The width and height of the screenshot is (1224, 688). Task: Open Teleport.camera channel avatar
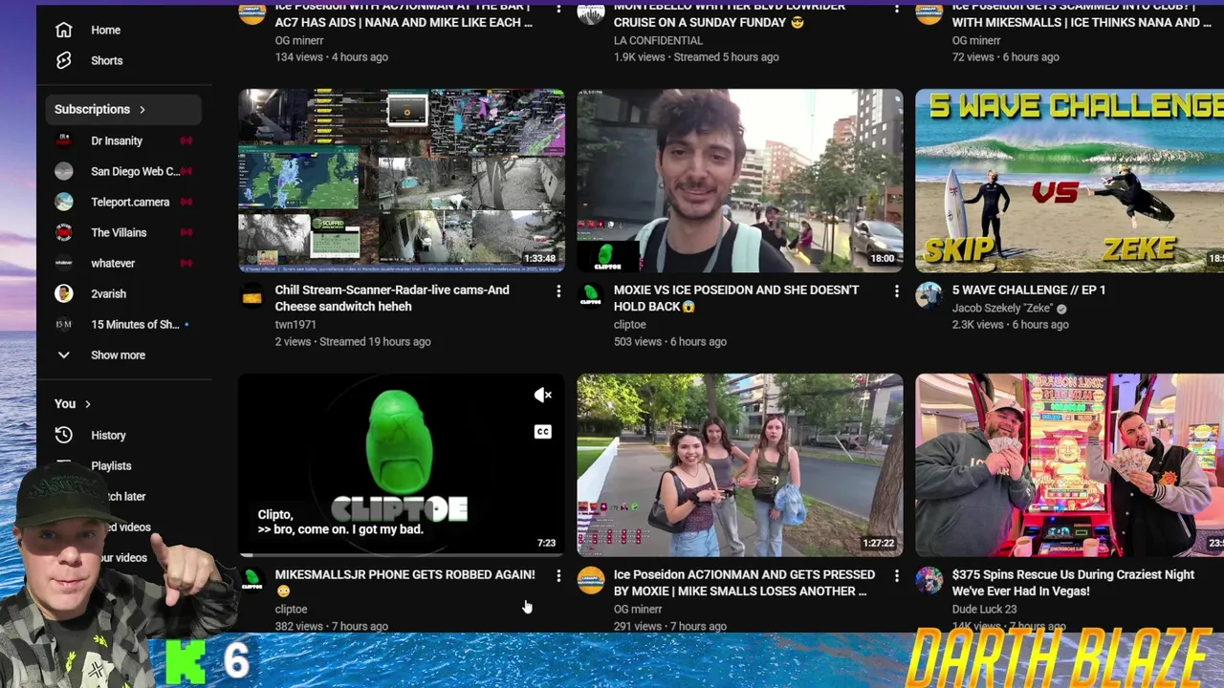64,202
